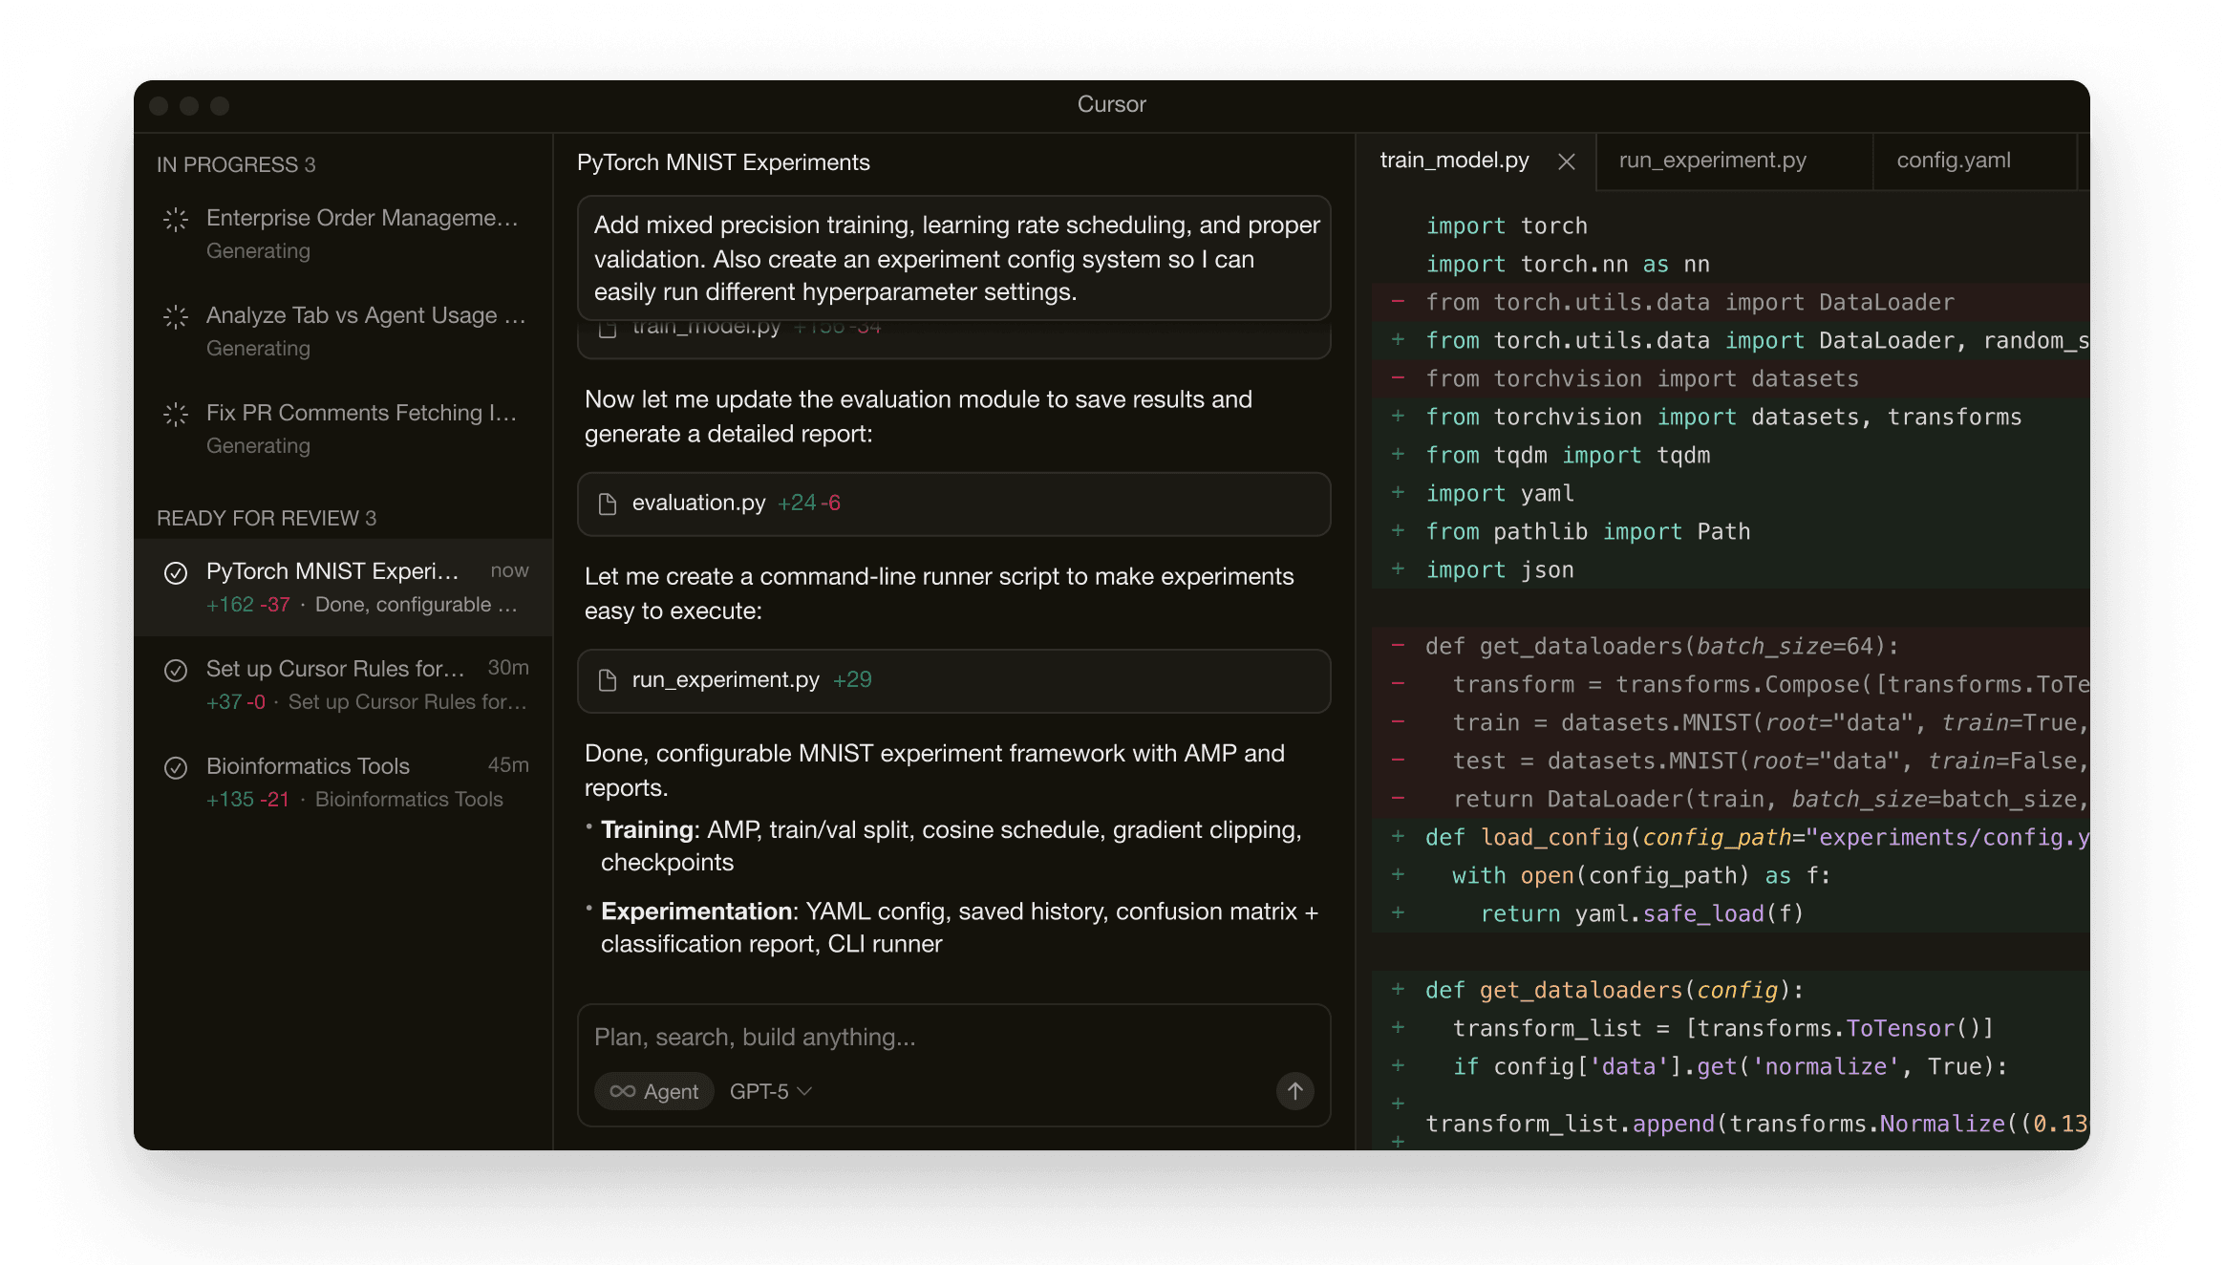Click the user prompt message bubble
Screen dimensions: 2224x1265
point(953,258)
